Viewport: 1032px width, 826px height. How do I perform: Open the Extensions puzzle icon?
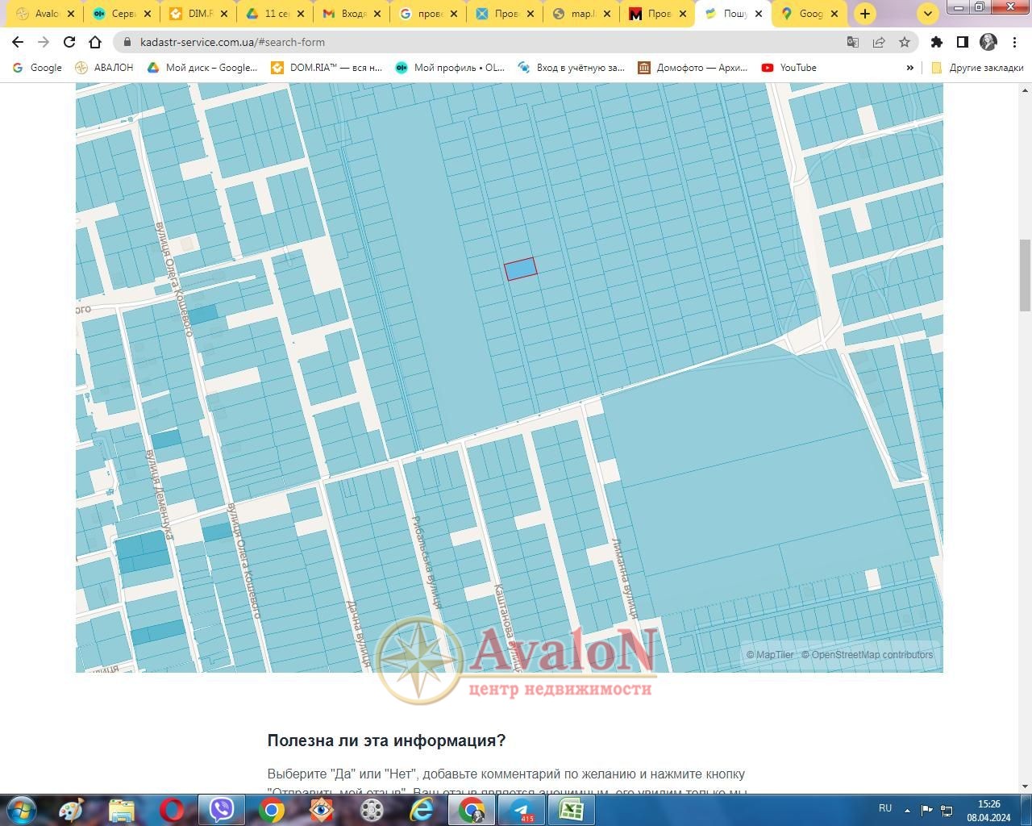pos(936,42)
